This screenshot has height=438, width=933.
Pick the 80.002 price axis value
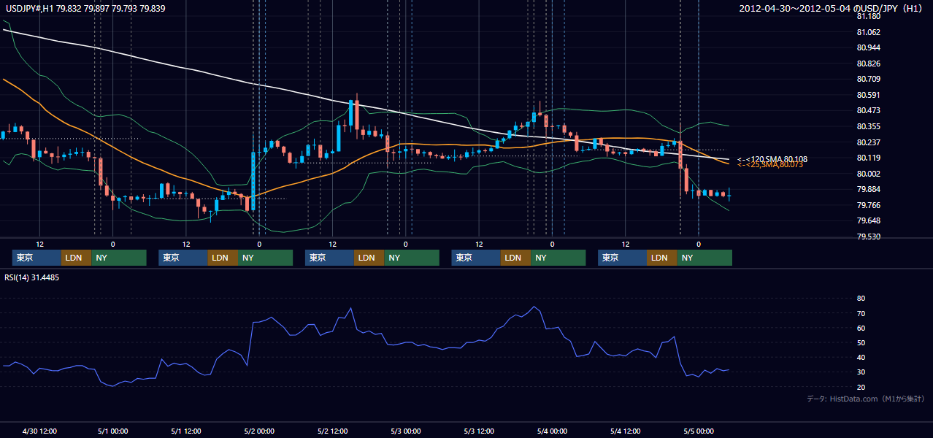868,174
